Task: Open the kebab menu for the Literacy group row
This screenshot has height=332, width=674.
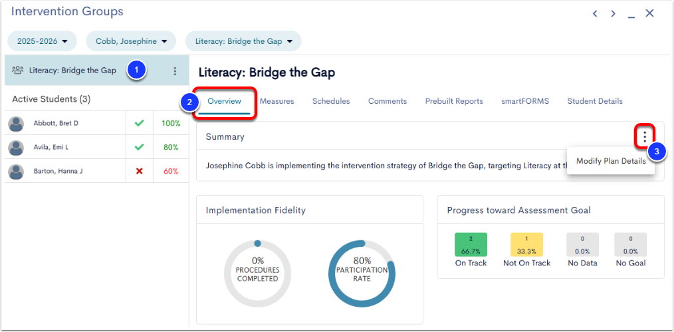Action: 175,71
